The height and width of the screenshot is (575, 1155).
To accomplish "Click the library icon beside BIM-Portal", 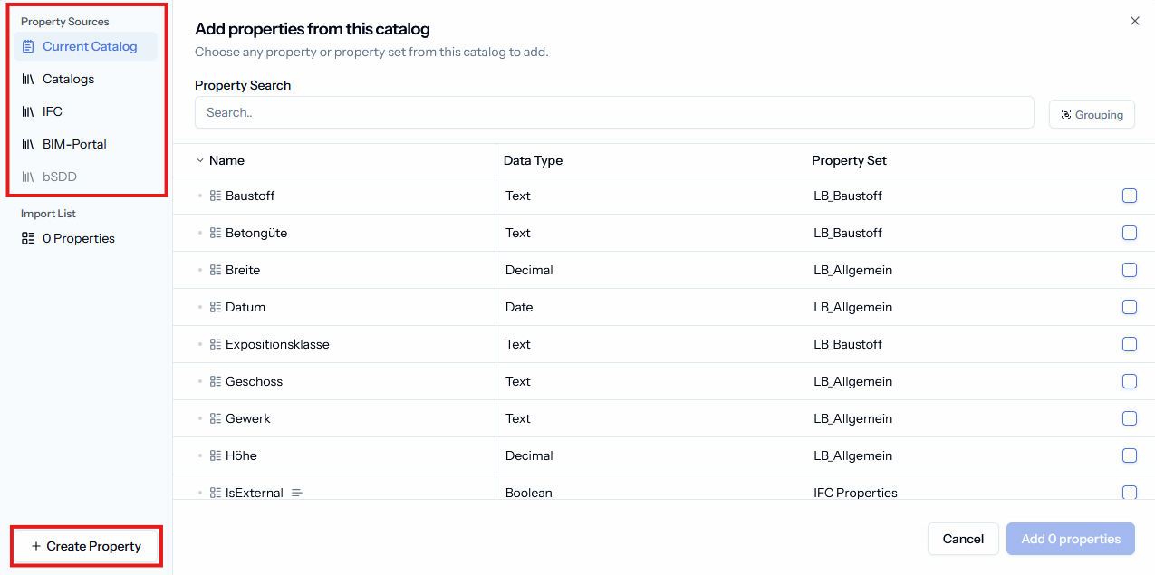I will pyautogui.click(x=28, y=144).
